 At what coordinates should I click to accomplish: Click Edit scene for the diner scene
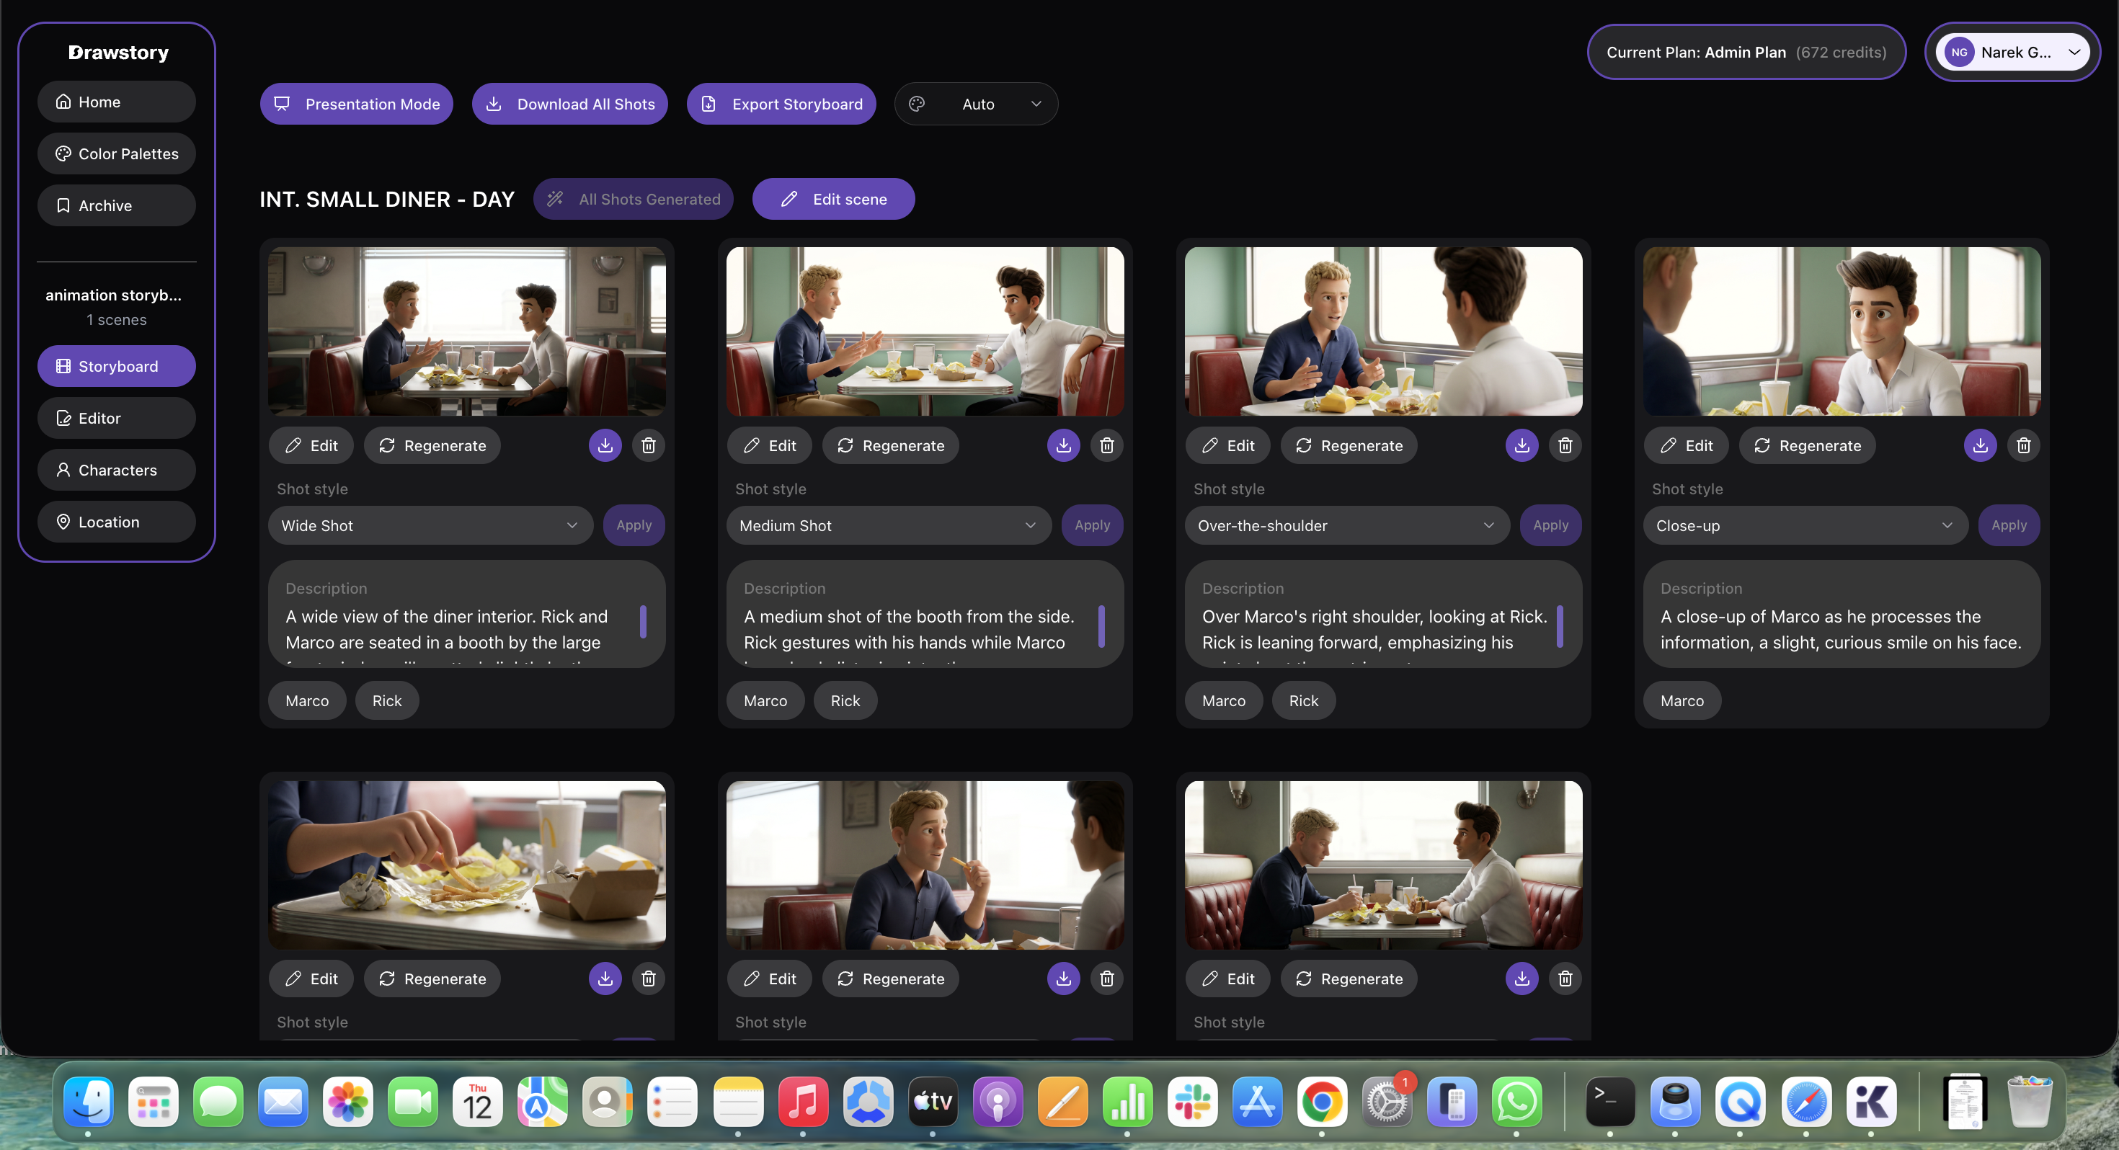tap(833, 198)
